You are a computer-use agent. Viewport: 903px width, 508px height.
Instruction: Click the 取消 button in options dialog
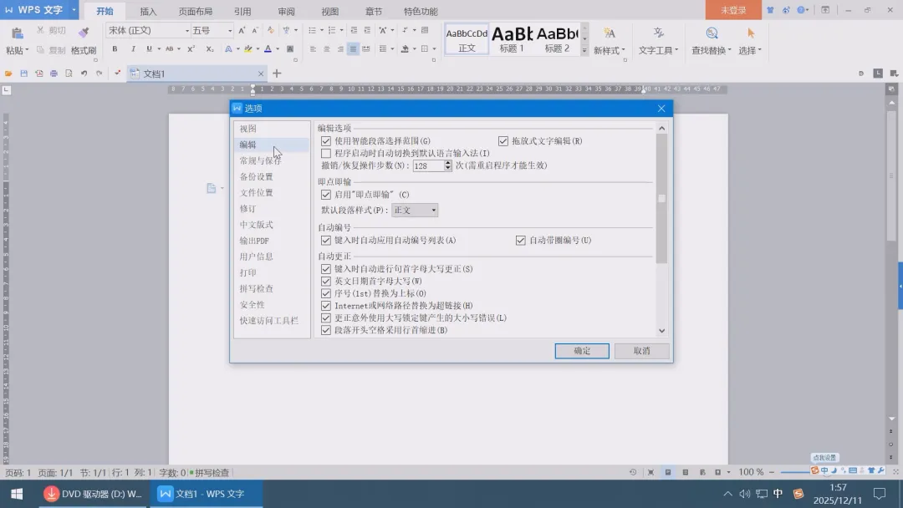coord(641,351)
